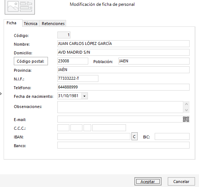Click into the Nombre field
Viewport: 199px width, 187px height.
click(123, 44)
